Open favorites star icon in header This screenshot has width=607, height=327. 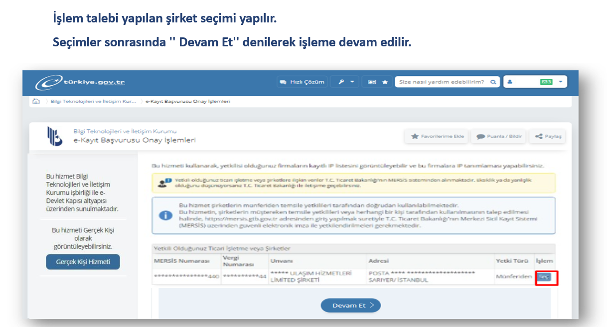coord(385,82)
